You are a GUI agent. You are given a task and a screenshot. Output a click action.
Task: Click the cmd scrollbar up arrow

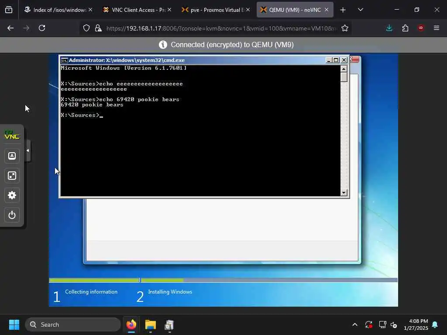[344, 68]
